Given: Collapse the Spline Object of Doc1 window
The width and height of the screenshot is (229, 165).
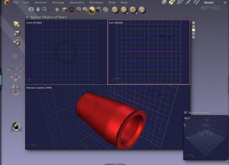Looking at the screenshot, I should pos(27,17).
